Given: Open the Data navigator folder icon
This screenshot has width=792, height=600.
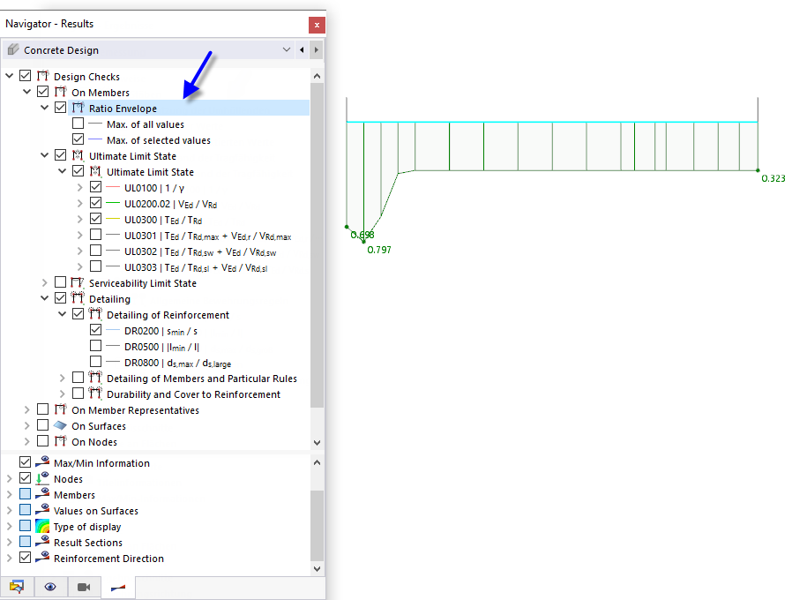Looking at the screenshot, I should point(17,586).
